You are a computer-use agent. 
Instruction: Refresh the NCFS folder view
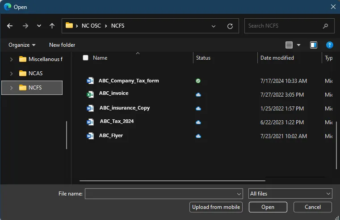[x=230, y=26]
